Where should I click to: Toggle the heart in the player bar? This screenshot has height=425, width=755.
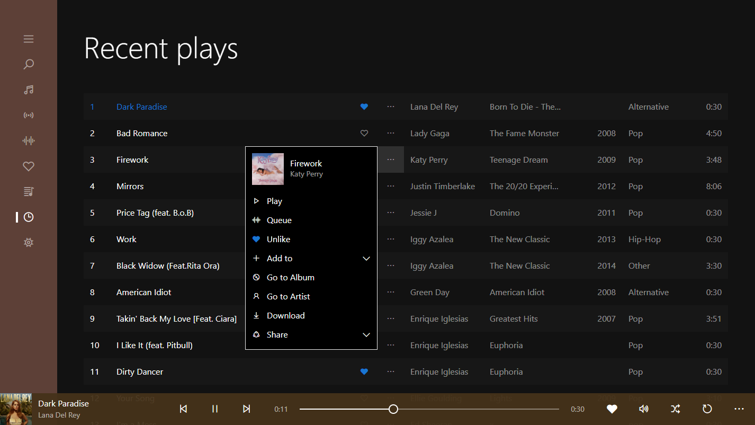tap(612, 409)
